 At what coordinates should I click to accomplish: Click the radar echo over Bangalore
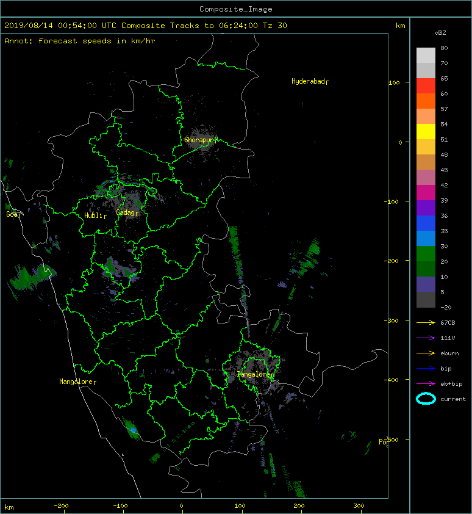point(255,366)
